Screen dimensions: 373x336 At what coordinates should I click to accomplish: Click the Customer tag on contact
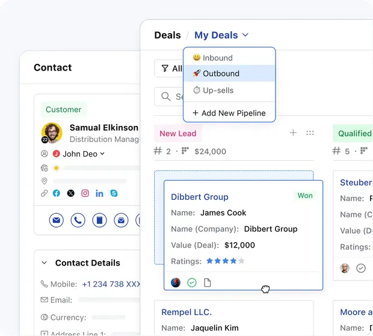(x=64, y=110)
